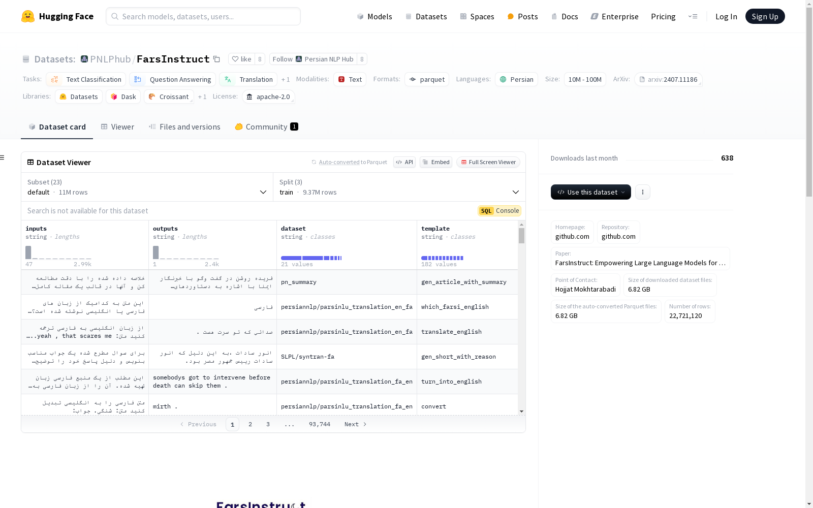Image resolution: width=813 pixels, height=508 pixels.
Task: Open the side table of contents icon
Action: tap(2, 157)
